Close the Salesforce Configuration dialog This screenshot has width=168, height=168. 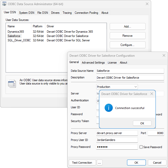tap(164, 55)
